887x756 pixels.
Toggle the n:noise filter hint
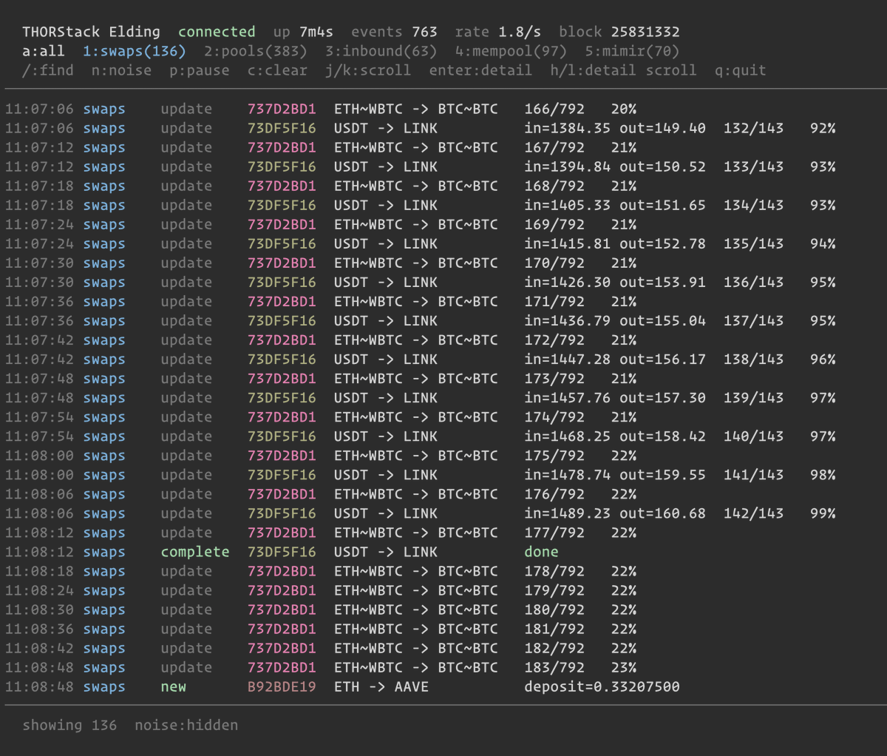[x=121, y=70]
